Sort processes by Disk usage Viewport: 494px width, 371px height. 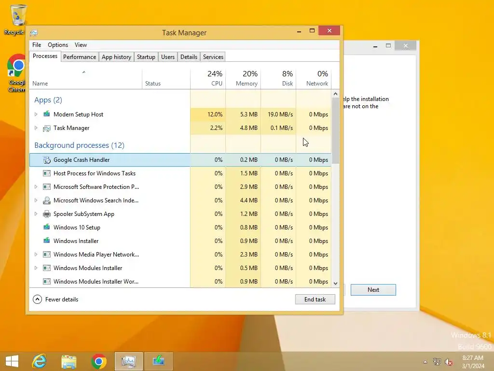(x=278, y=79)
